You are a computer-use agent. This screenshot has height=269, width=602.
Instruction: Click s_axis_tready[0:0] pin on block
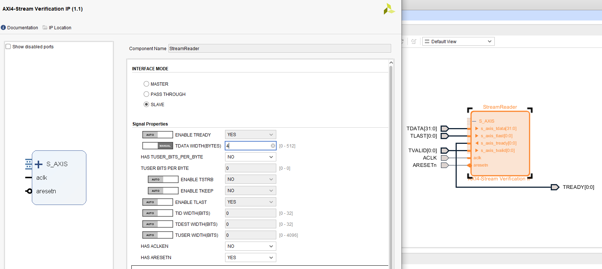coord(498,143)
